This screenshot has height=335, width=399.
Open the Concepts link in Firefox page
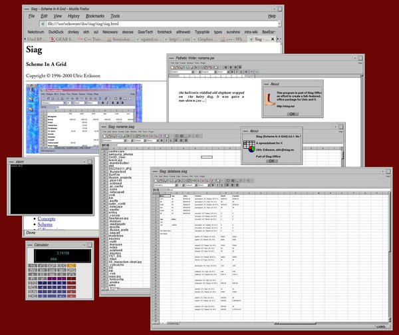47,218
